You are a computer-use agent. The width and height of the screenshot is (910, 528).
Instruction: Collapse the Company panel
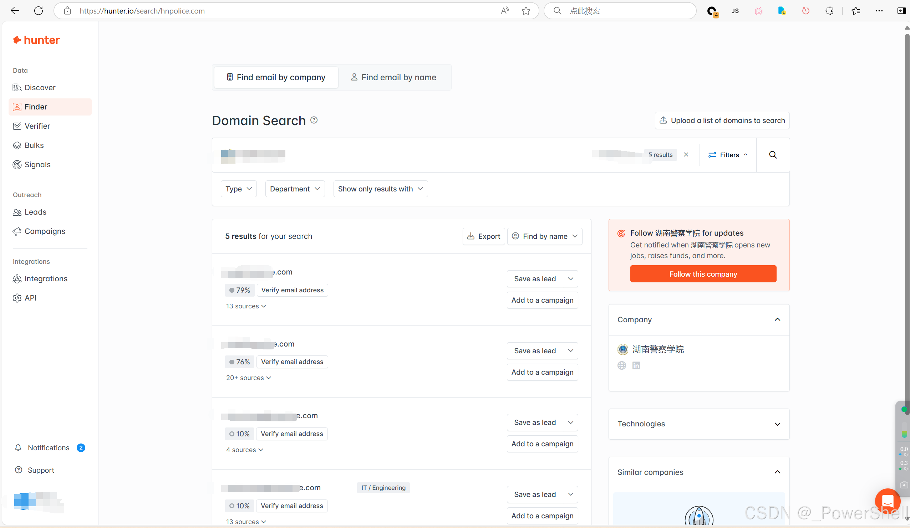pos(777,319)
